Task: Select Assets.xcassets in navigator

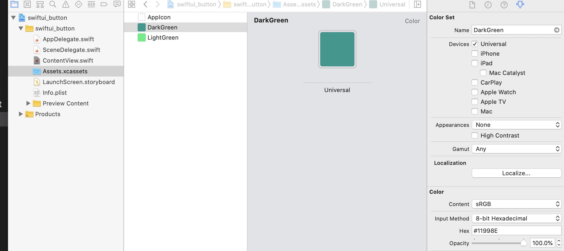Action: point(66,71)
